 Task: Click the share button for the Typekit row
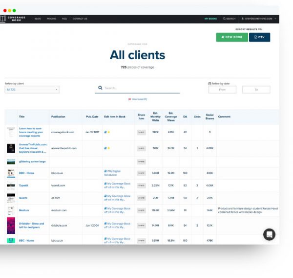(x=141, y=185)
